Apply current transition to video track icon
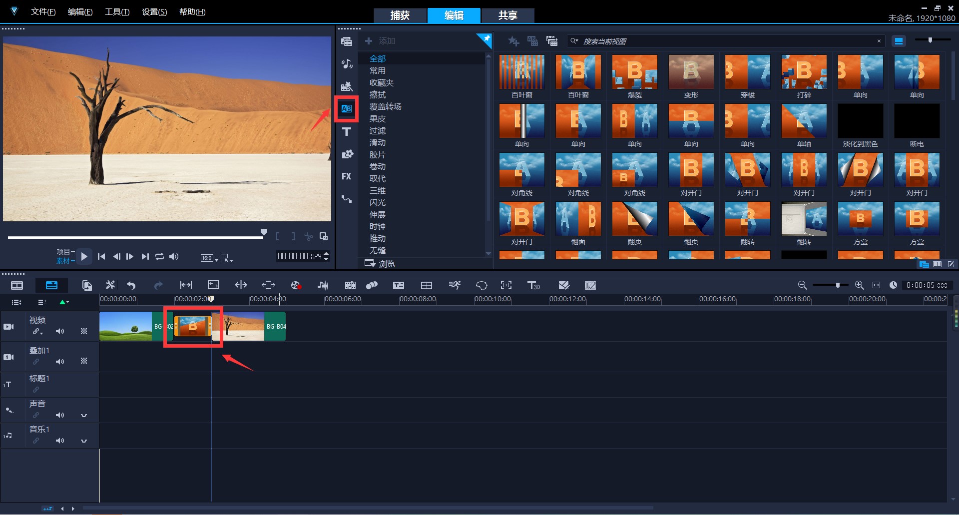The width and height of the screenshot is (959, 515). point(532,41)
